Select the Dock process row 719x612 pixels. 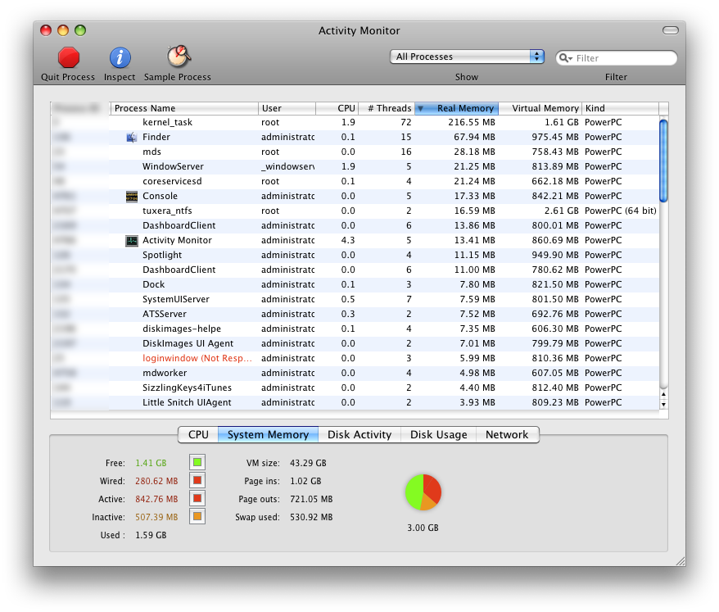(x=355, y=284)
